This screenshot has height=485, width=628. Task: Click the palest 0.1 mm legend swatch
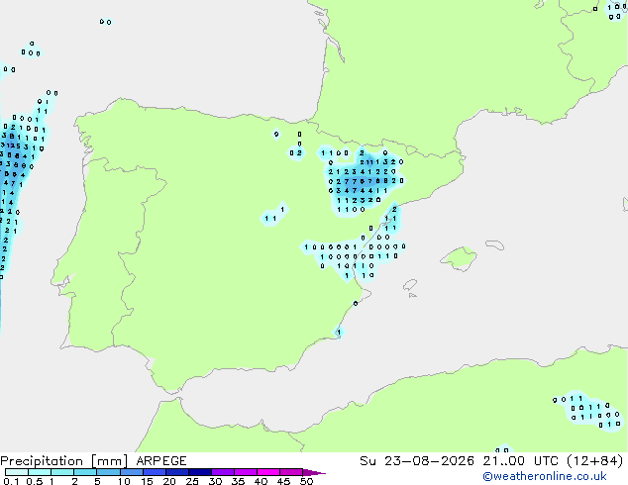17,472
